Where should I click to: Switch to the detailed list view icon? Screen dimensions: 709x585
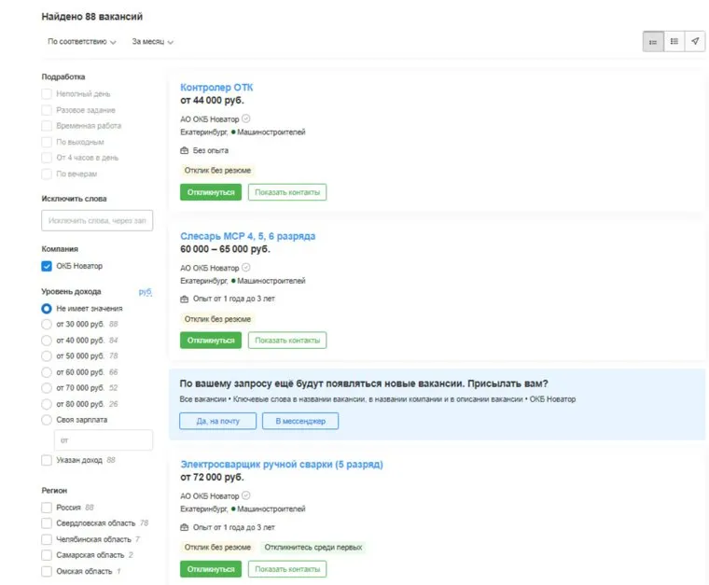[674, 42]
